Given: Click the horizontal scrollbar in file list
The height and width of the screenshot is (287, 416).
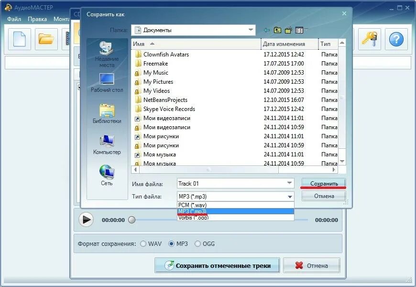Looking at the screenshot, I should [208, 169].
